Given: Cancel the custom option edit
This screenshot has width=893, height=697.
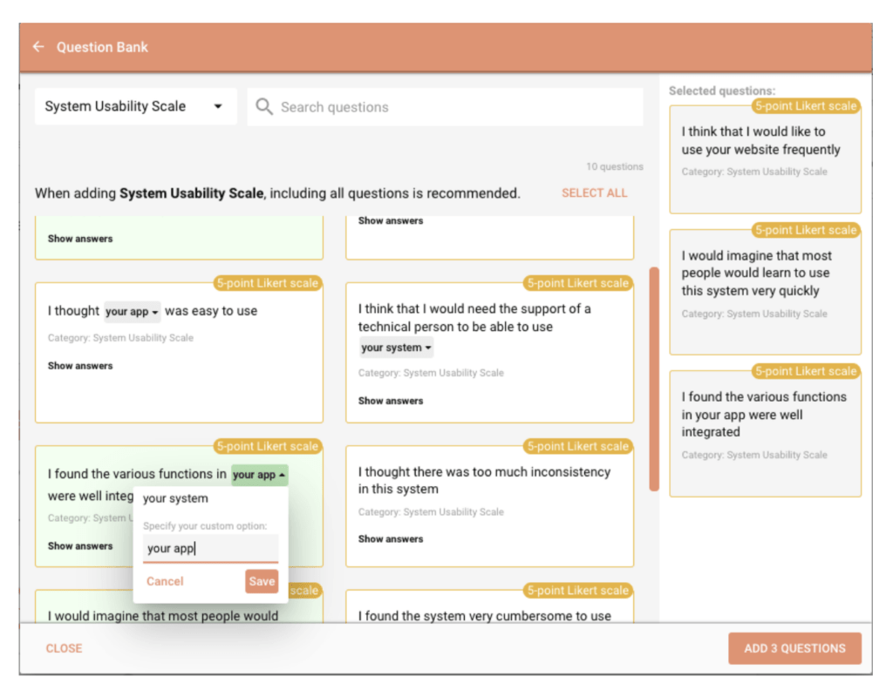Looking at the screenshot, I should pos(165,581).
